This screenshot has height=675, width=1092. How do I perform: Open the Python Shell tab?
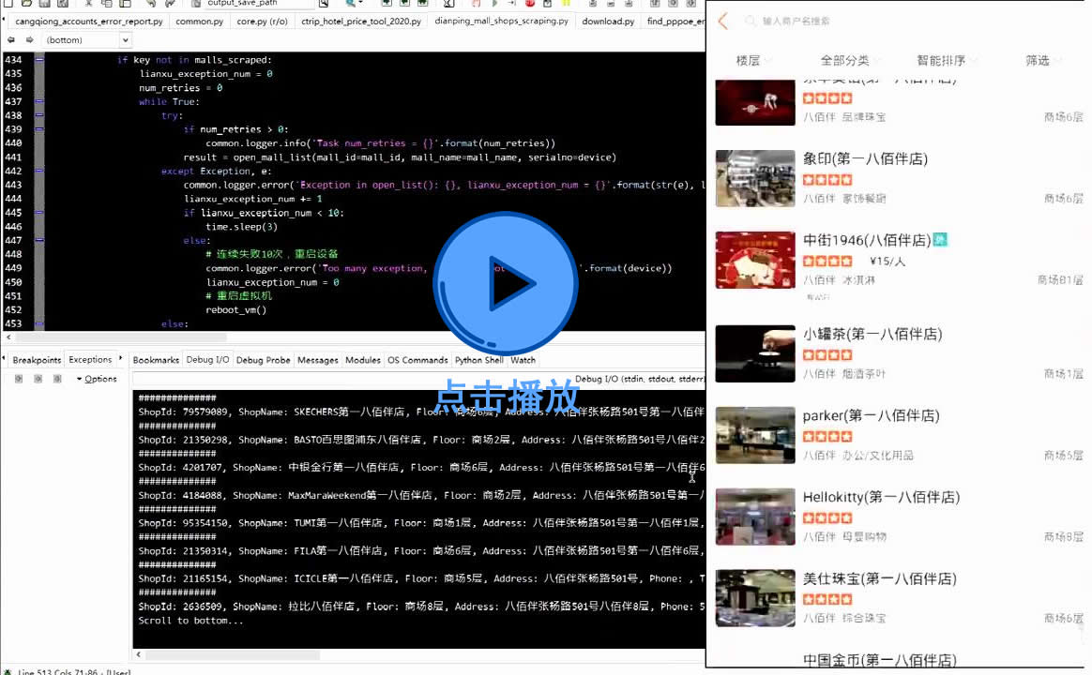pos(479,360)
